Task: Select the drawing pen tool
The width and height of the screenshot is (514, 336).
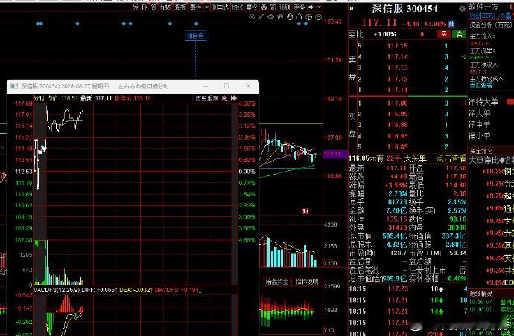Action: [x=261, y=16]
